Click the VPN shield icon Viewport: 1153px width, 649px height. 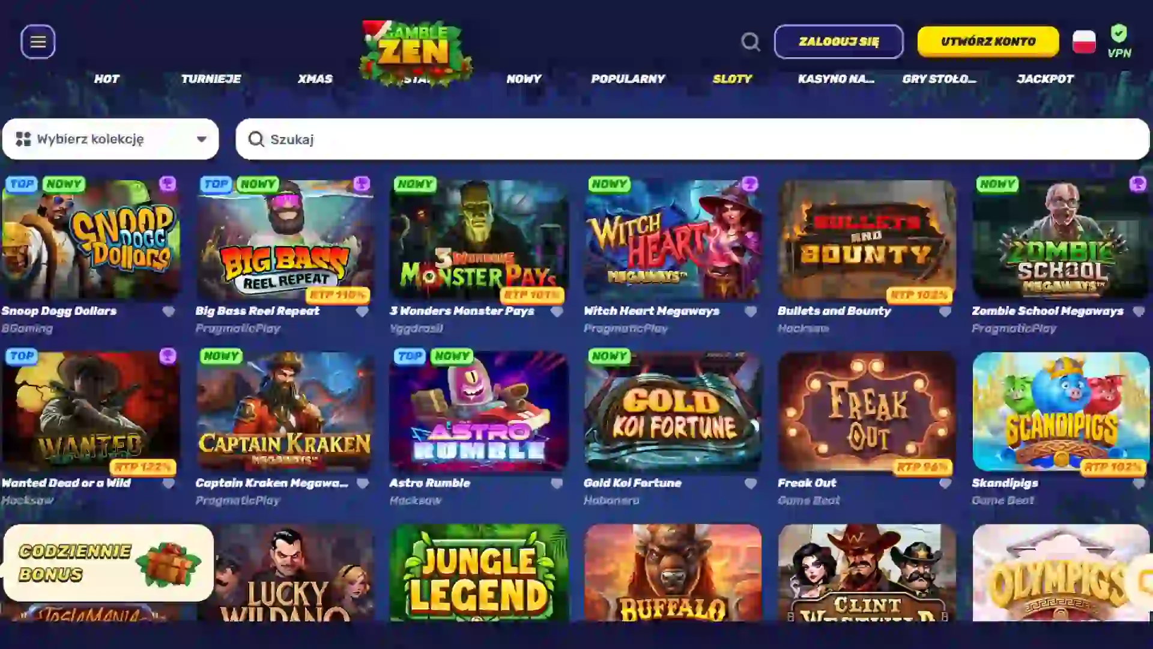click(x=1119, y=34)
